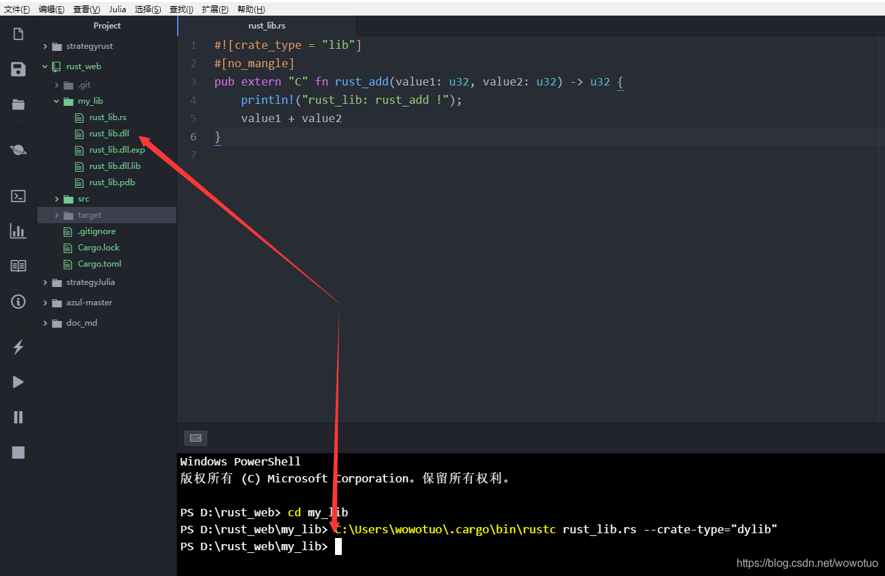Viewport: 885px width, 576px height.
Task: Click the save (floppy disk) icon
Action: pos(17,69)
